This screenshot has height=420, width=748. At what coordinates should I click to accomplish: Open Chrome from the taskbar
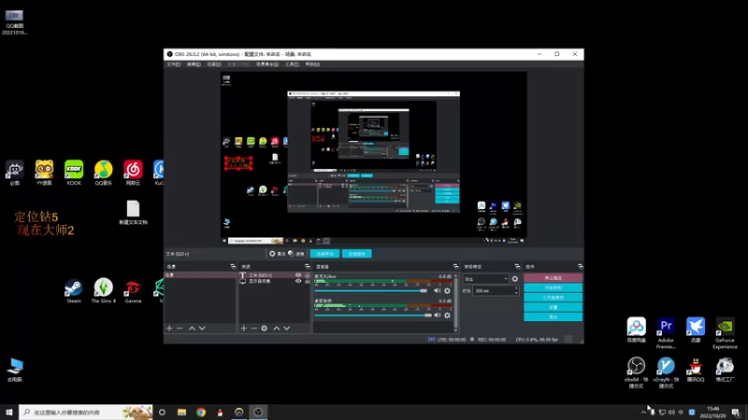click(x=201, y=412)
